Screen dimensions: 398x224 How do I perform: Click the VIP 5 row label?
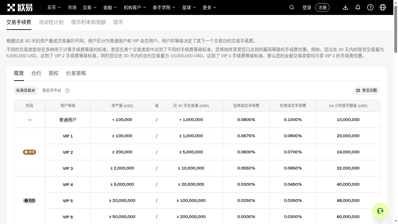coord(68,201)
